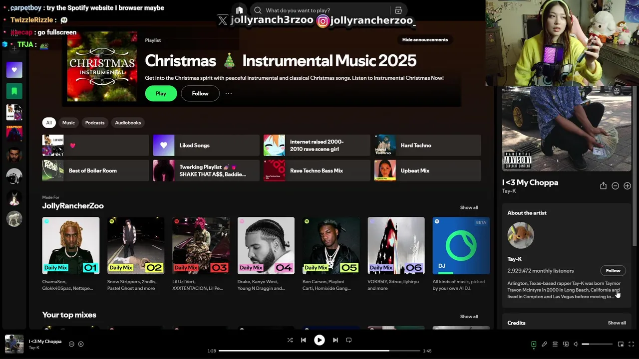Click the JollyRancherZoo heading

(73, 206)
